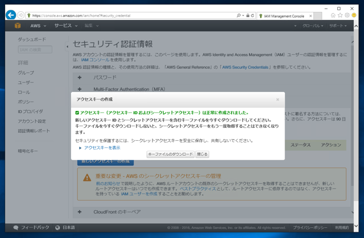Screen dimensions: 364x238
Task: Expand the CloudFront のキーペア section
Action: point(80,212)
